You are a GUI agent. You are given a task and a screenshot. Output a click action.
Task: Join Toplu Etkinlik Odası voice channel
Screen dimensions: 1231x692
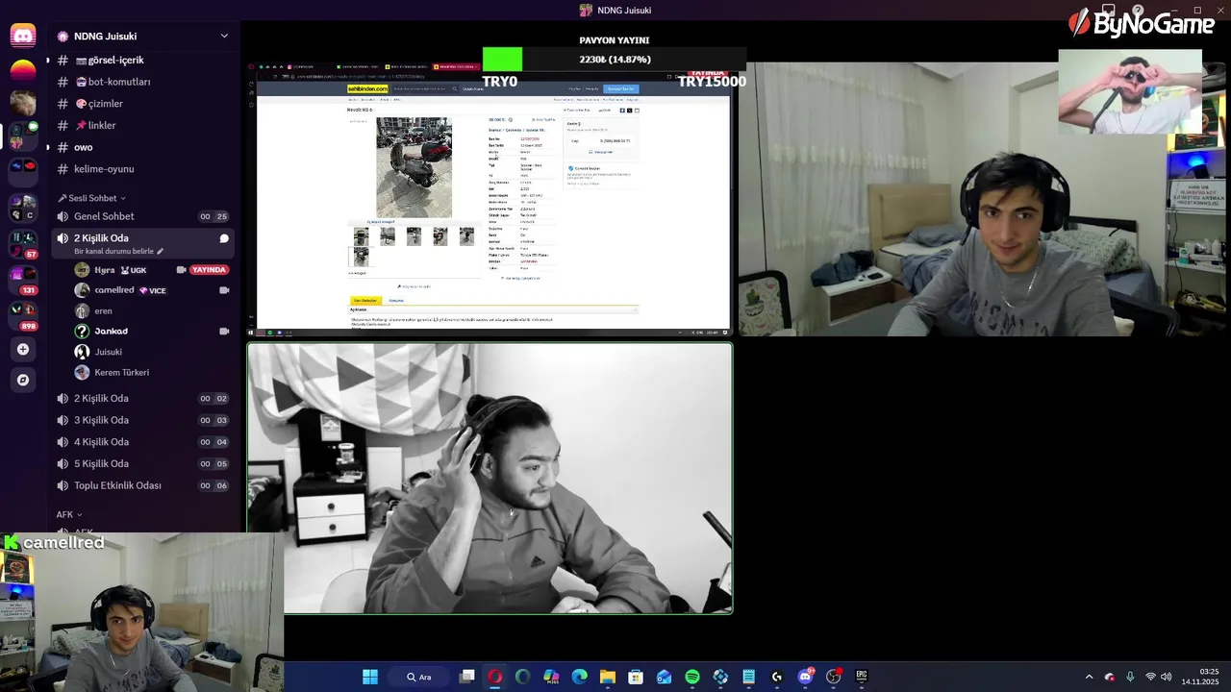[141, 485]
